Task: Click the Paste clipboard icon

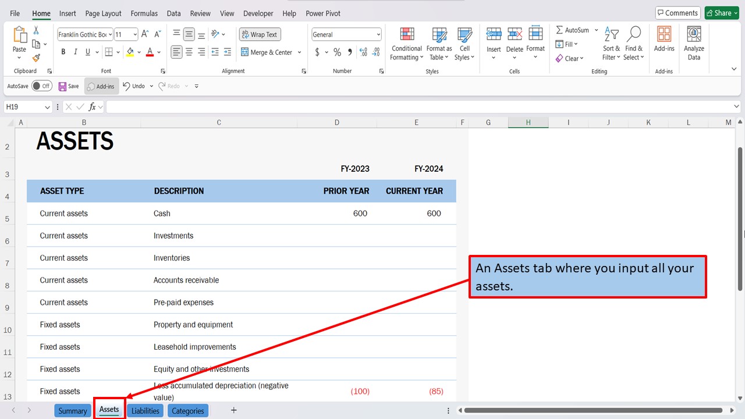Action: 20,35
